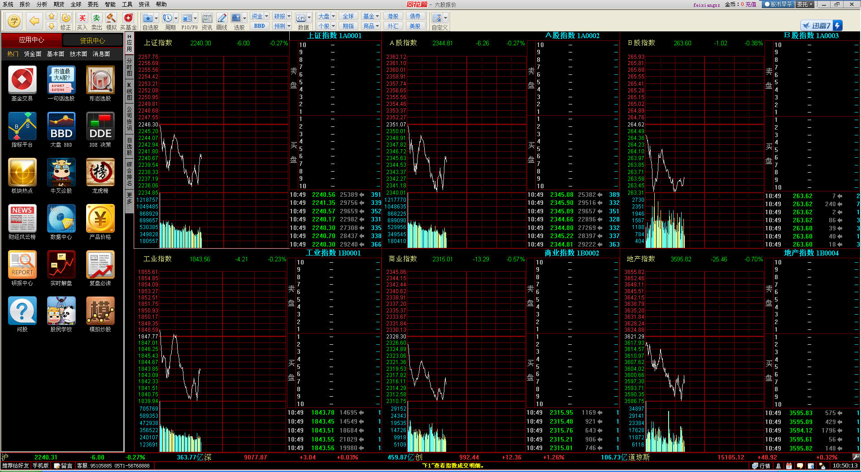
Task: Click the wrench settings icon in status bar
Action: pos(856,457)
